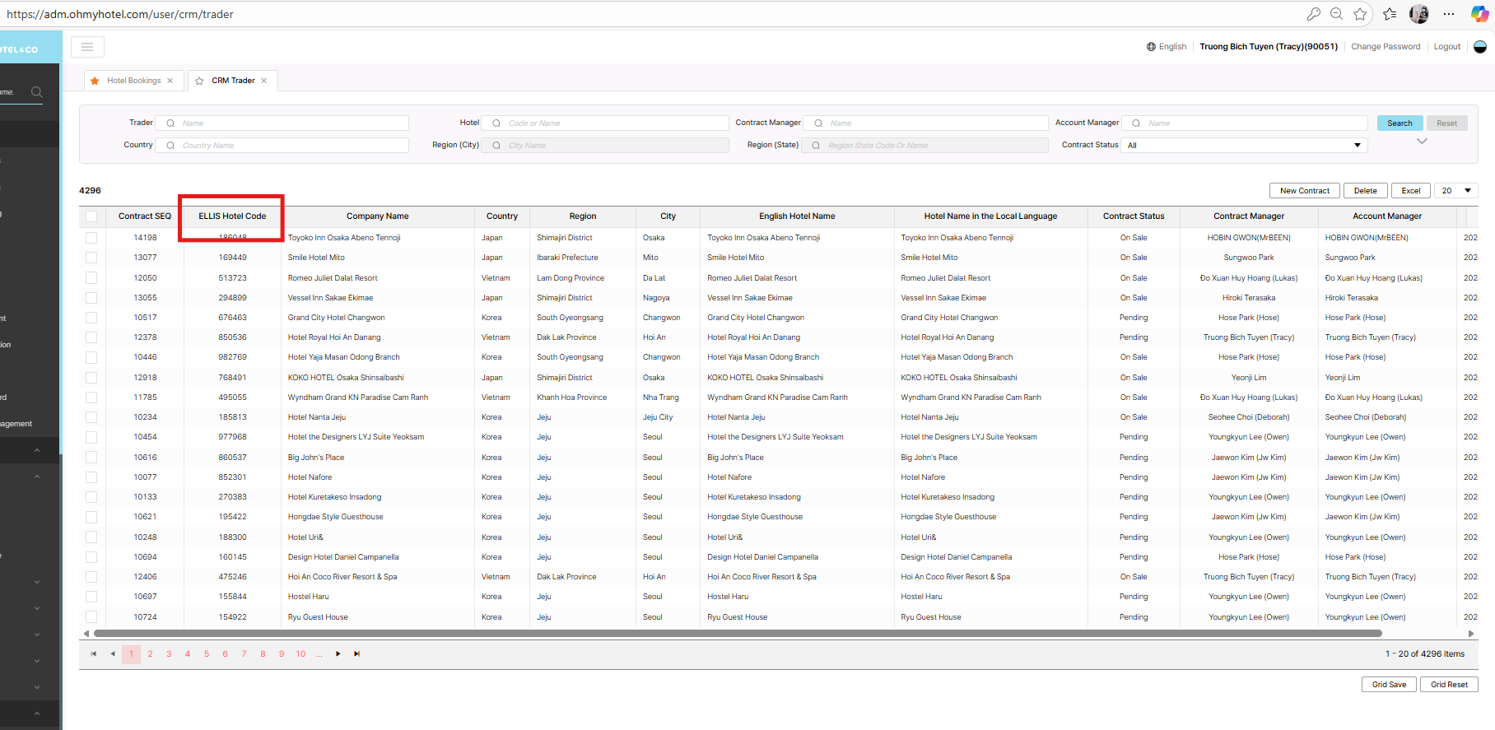Go to the last page of results
Image resolution: width=1495 pixels, height=730 pixels.
click(356, 654)
